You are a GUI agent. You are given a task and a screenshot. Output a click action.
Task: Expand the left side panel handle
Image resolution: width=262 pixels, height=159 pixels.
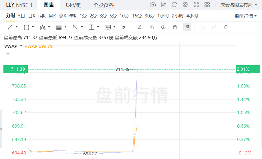(x=1, y=129)
